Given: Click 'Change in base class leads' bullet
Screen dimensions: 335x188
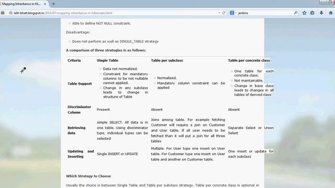Looking at the screenshot, I should point(254,90).
